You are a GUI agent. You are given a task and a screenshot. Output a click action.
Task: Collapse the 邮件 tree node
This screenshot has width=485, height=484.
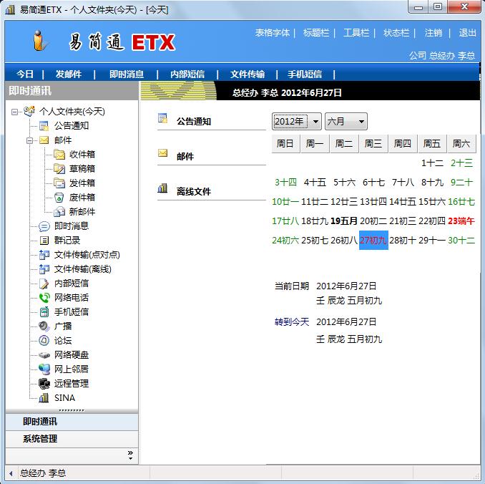click(29, 140)
